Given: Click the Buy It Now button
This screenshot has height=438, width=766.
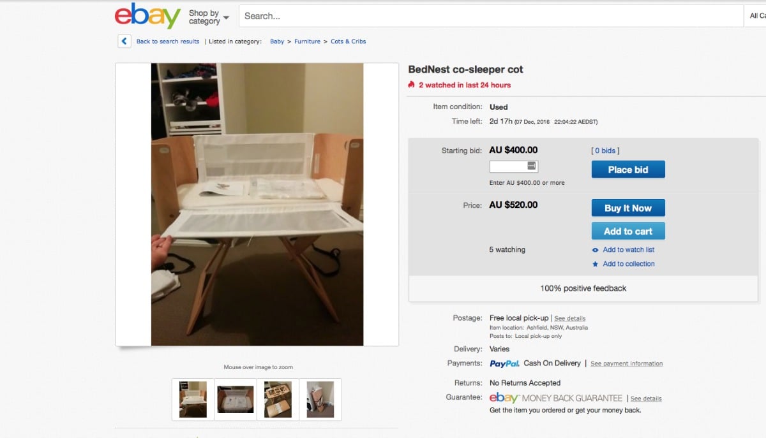Looking at the screenshot, I should 628,208.
